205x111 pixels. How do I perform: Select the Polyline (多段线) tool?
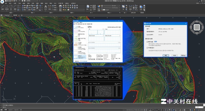click(x=7, y=7)
